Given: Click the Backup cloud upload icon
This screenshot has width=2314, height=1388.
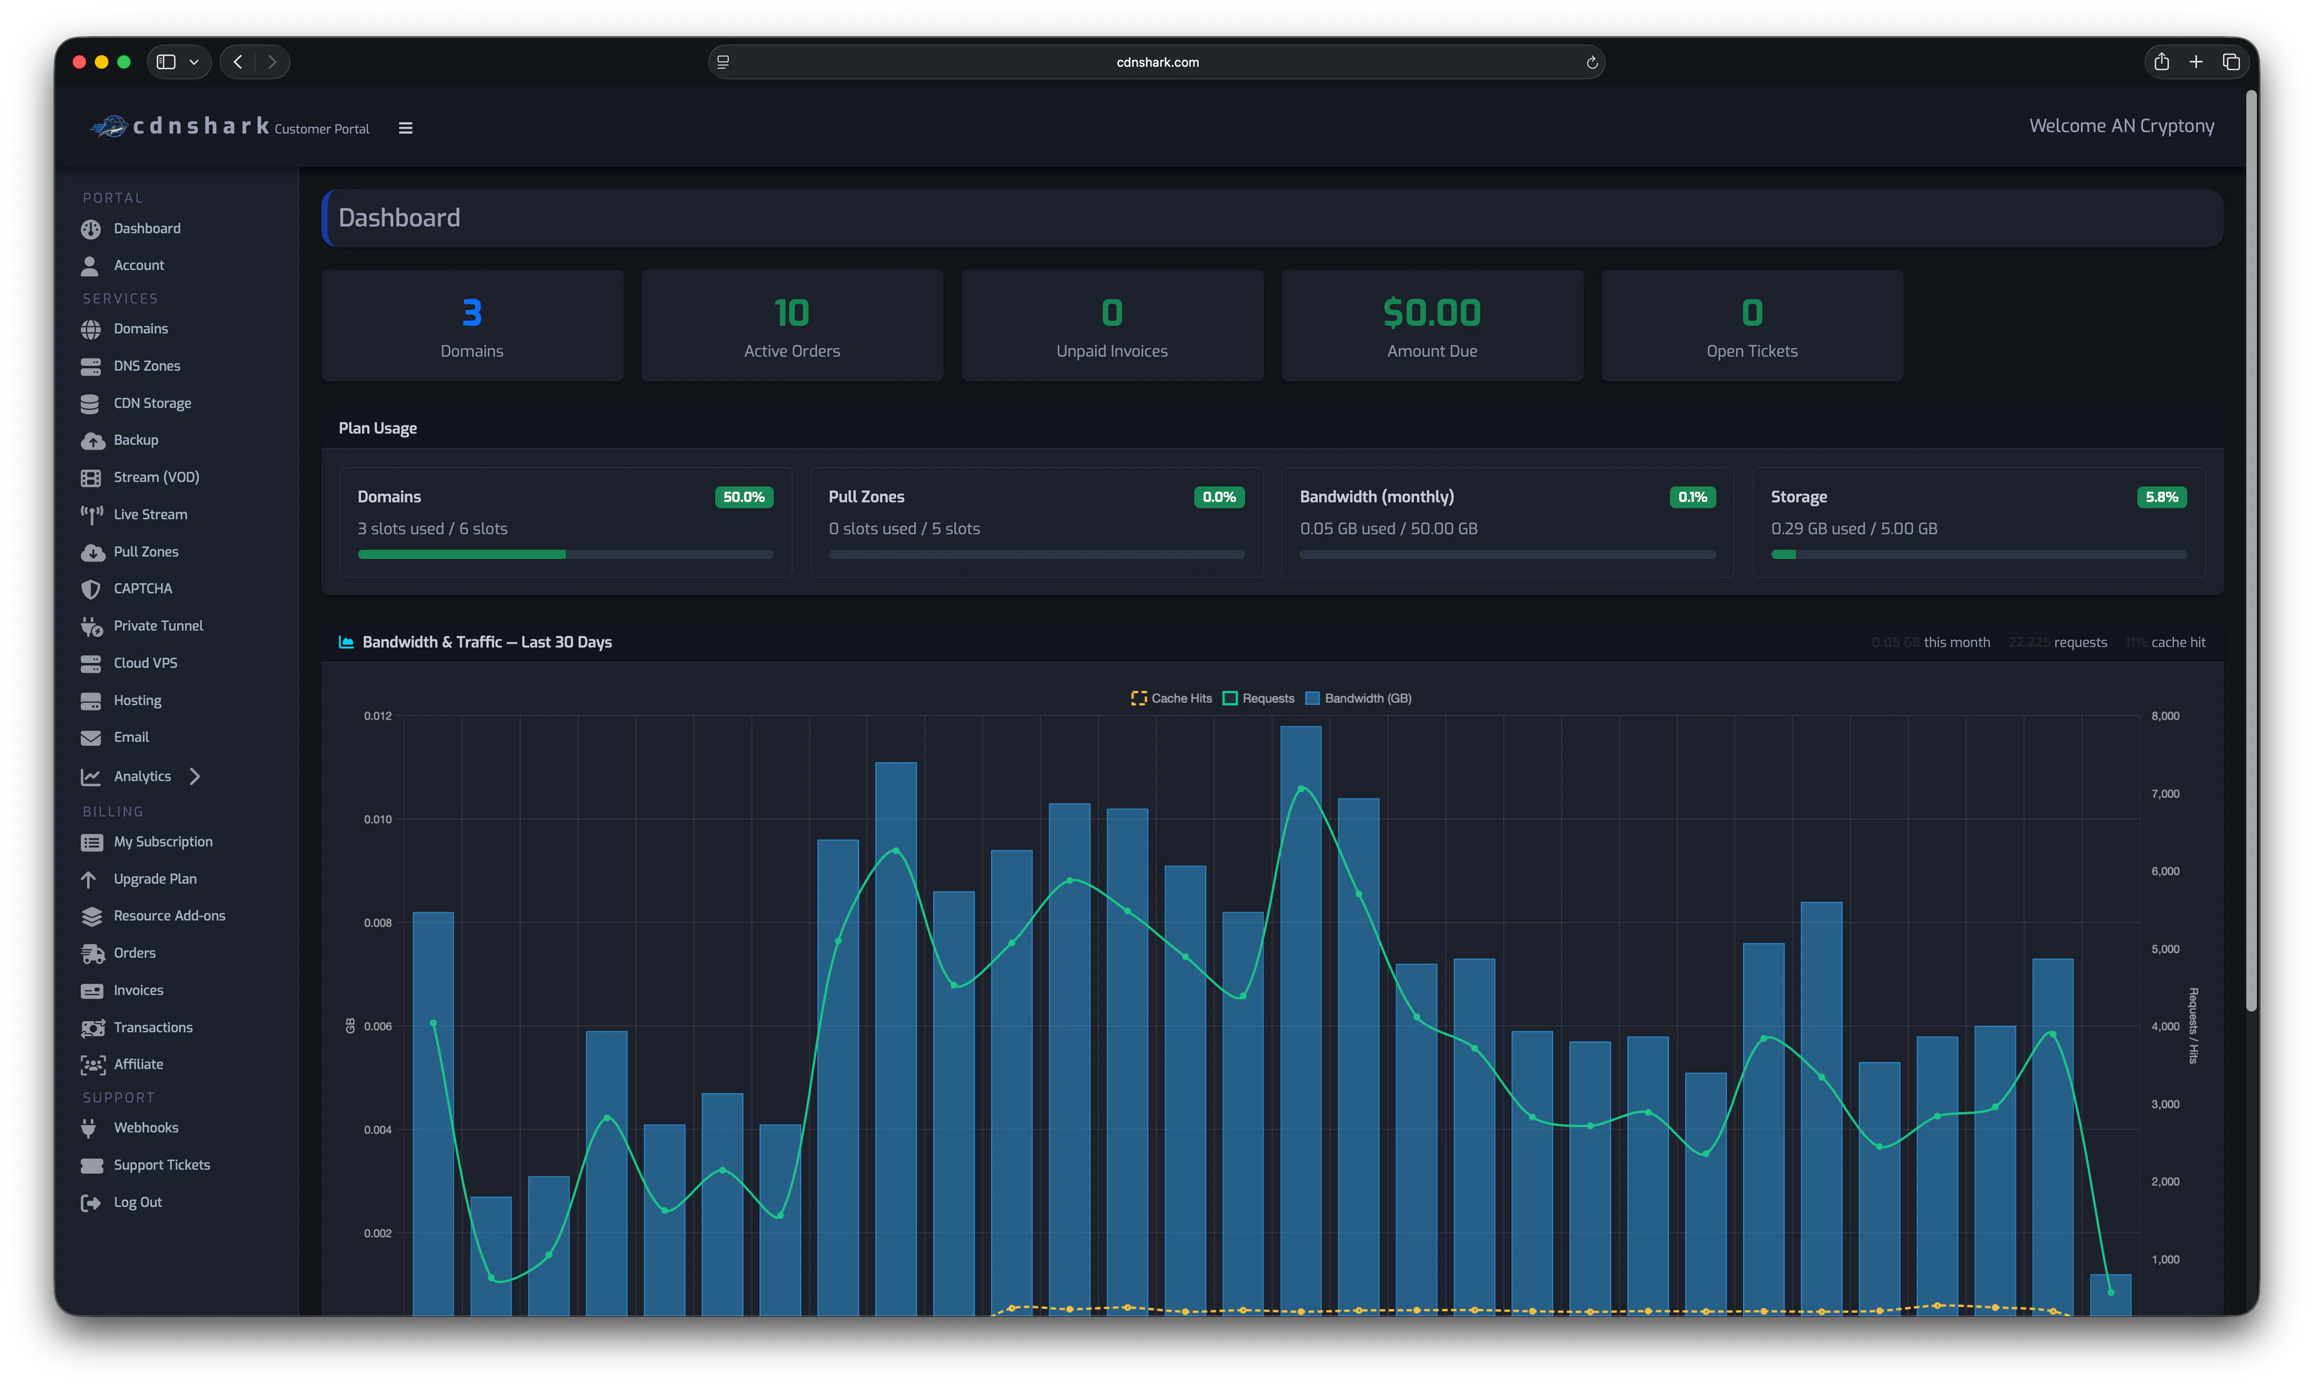Looking at the screenshot, I should 92,440.
